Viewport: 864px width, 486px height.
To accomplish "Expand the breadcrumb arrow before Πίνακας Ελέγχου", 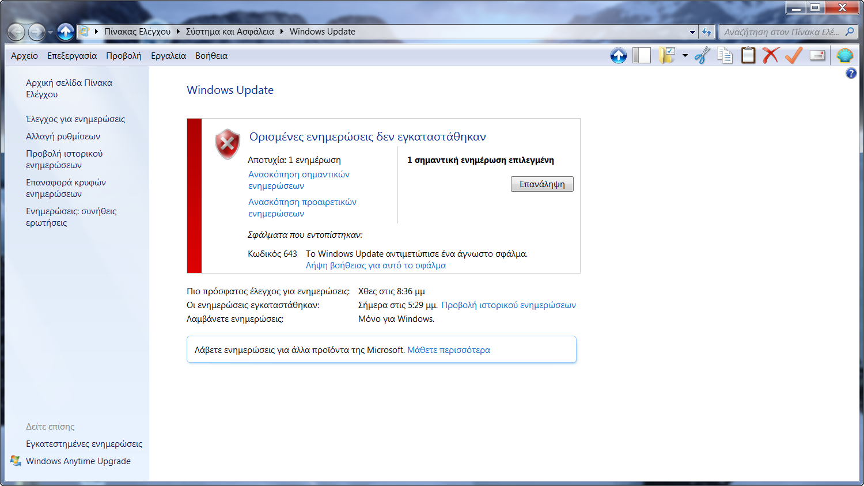I will 96,32.
